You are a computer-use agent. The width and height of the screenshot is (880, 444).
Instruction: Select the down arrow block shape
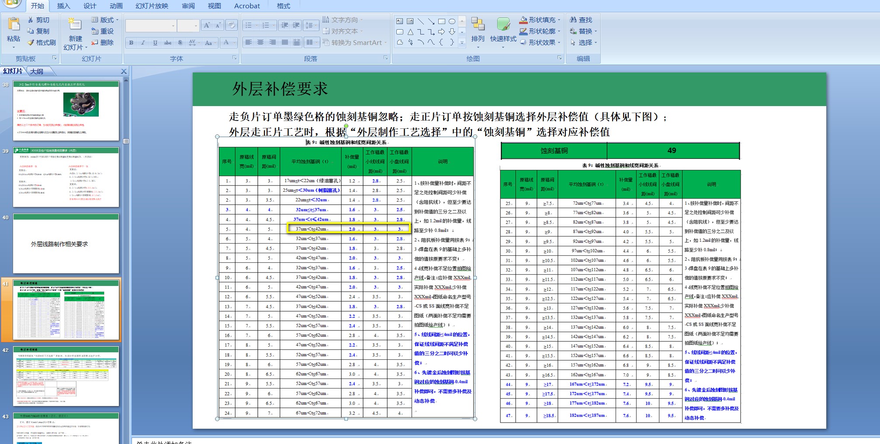pyautogui.click(x=452, y=32)
